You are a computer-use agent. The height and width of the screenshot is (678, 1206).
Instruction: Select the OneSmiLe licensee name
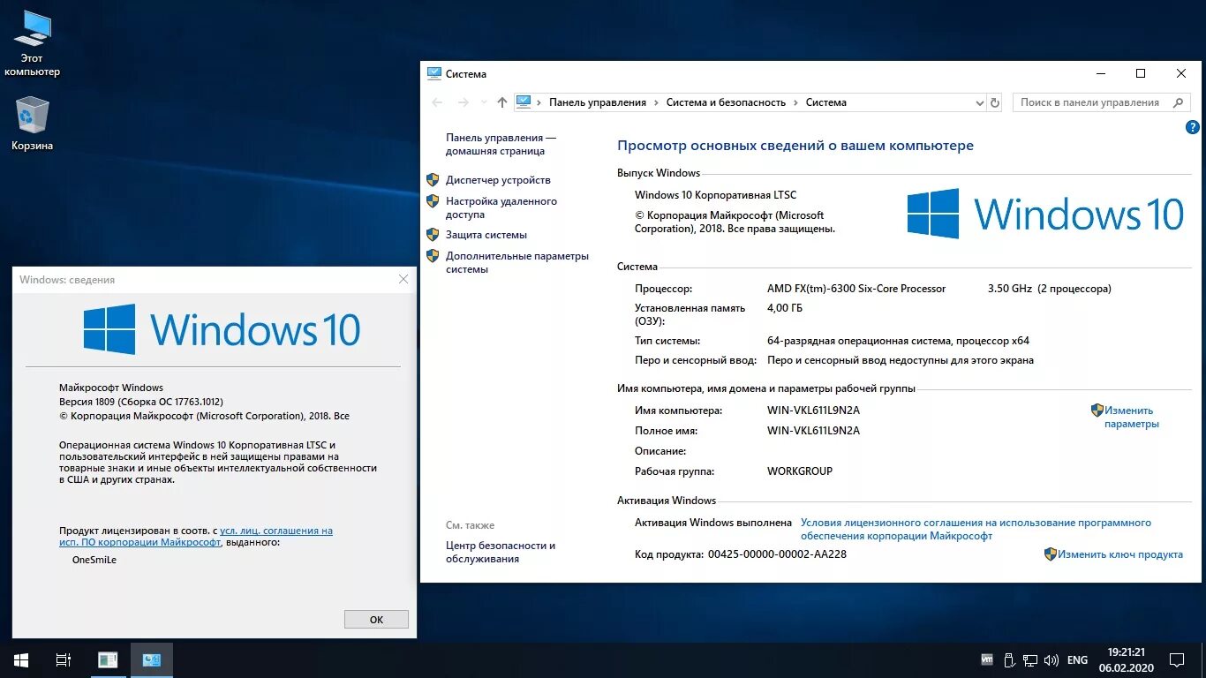pos(94,560)
